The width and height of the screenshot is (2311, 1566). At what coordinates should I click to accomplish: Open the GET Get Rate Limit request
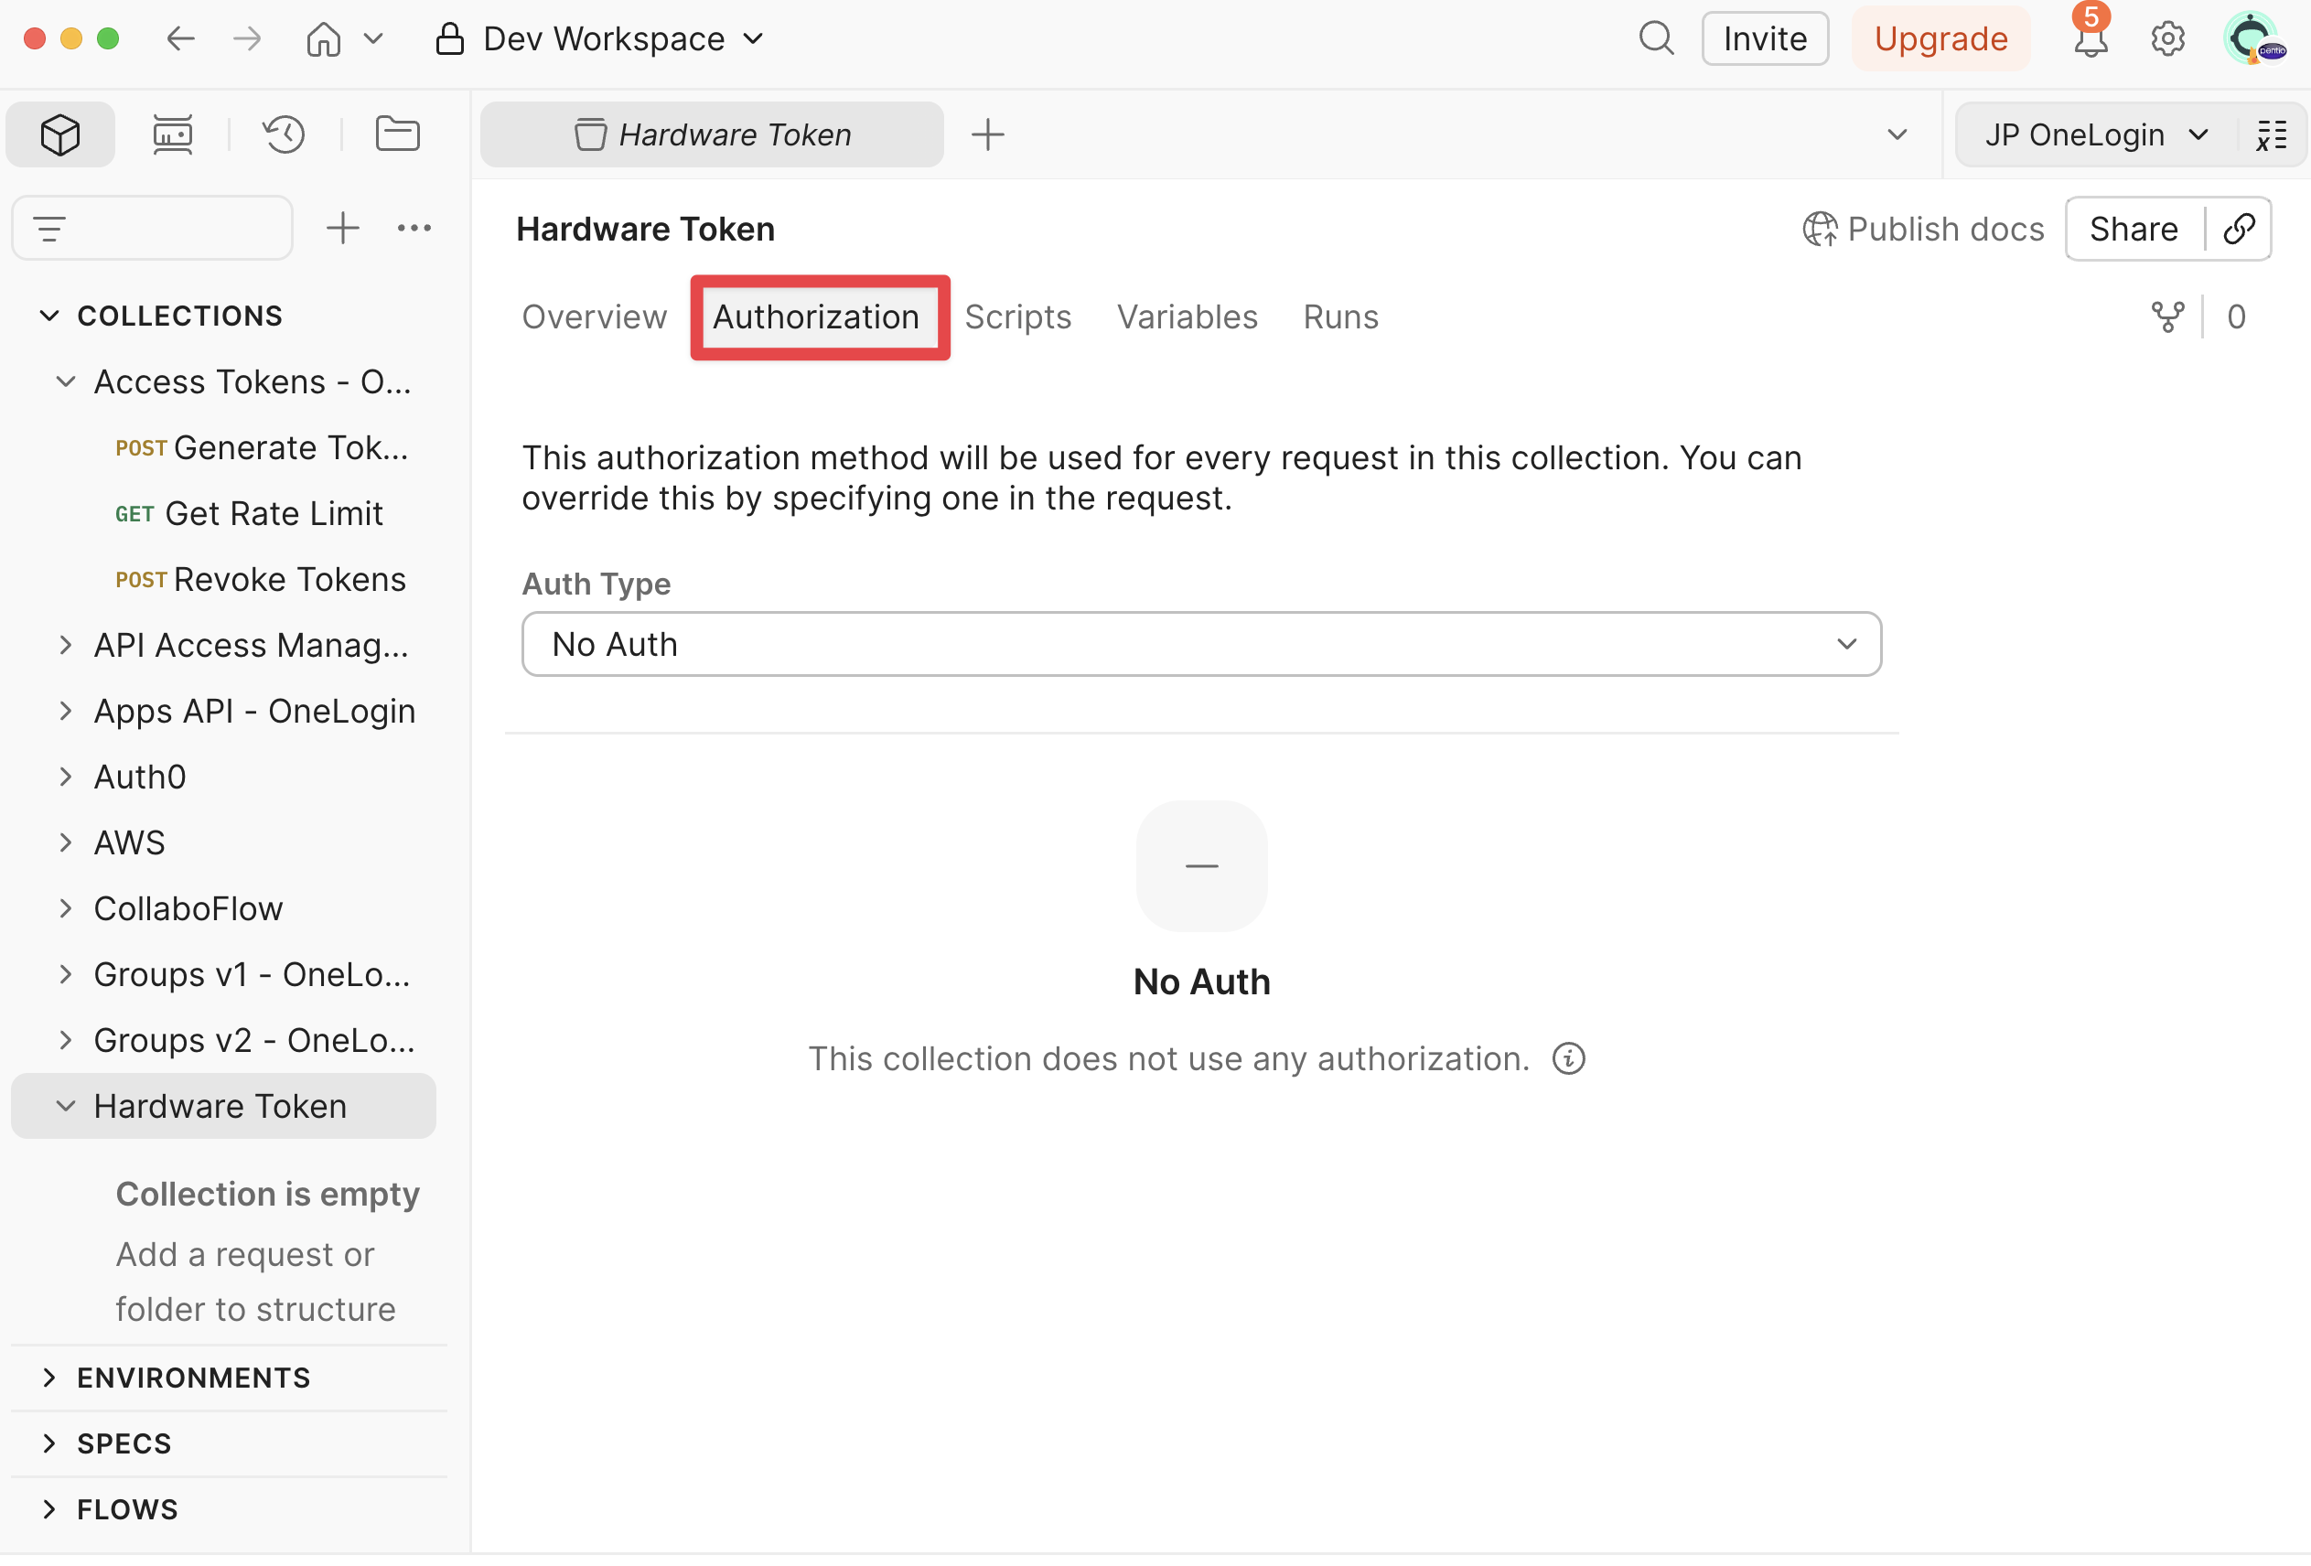click(x=249, y=513)
